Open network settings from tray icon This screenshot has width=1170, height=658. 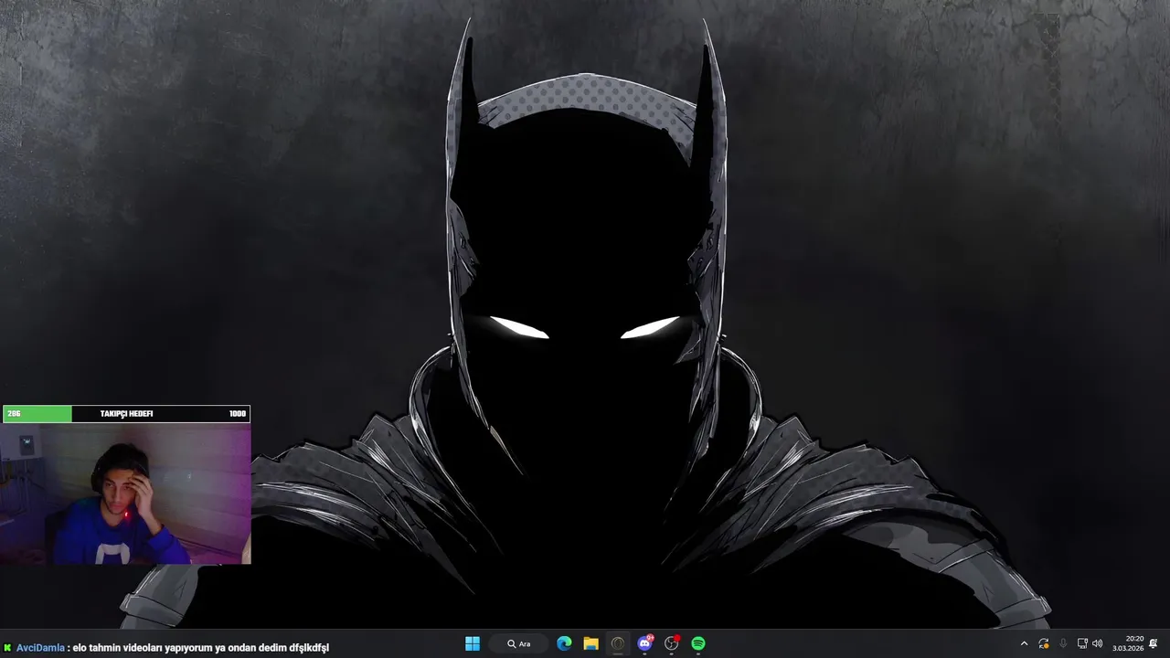pos(1082,643)
